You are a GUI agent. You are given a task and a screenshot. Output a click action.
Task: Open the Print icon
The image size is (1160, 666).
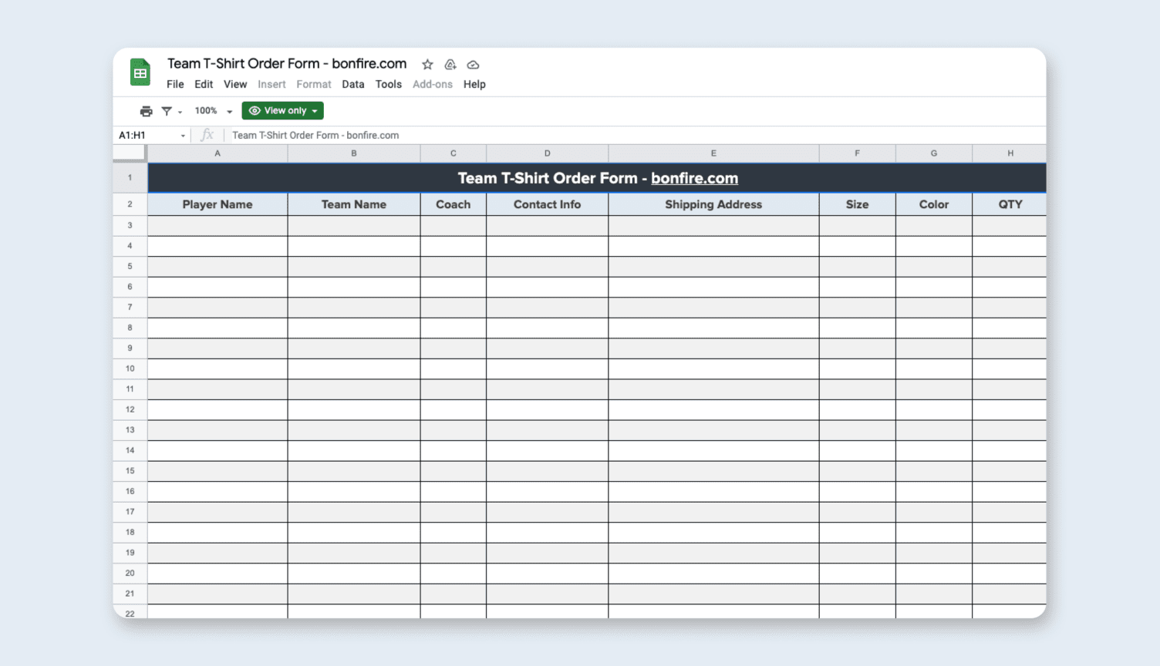click(146, 110)
